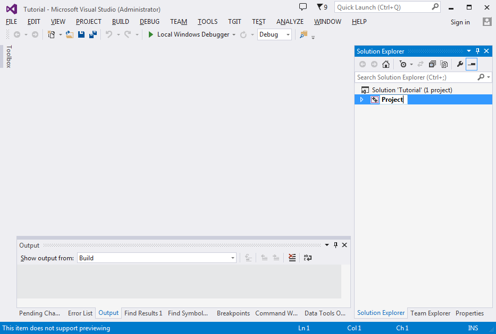Screen dimensions: 496x334
Task: Click Solution Explorer Forward arrow icon
Action: [x=374, y=64]
